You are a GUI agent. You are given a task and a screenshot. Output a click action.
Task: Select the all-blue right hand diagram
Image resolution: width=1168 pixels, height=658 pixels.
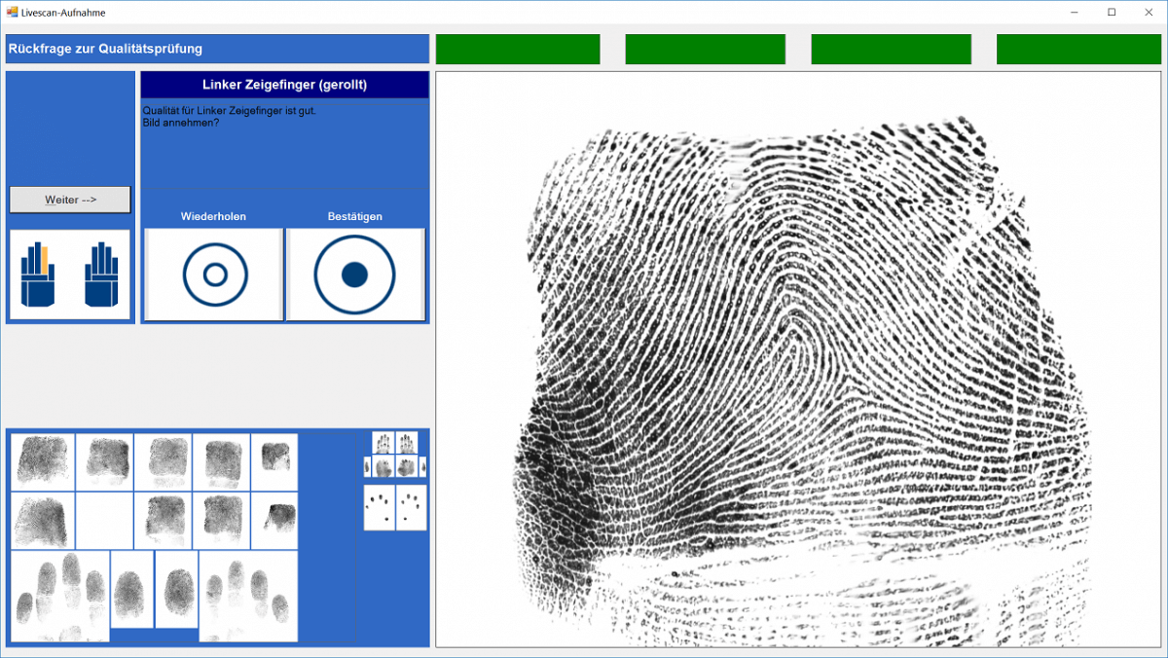(x=101, y=275)
